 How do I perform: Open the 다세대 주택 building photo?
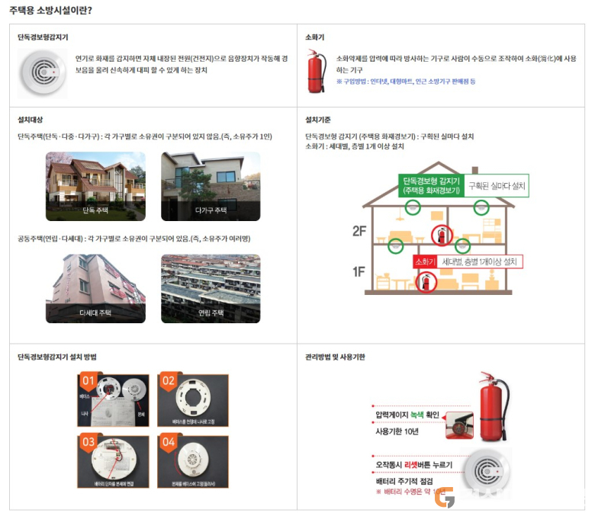click(95, 289)
